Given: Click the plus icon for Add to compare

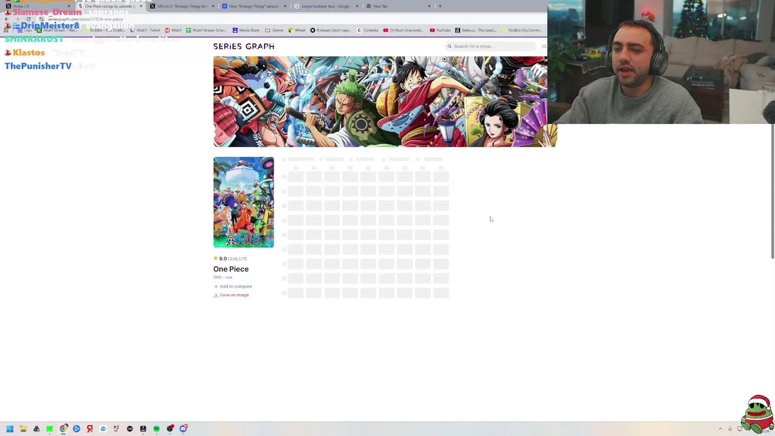Looking at the screenshot, I should (x=216, y=286).
